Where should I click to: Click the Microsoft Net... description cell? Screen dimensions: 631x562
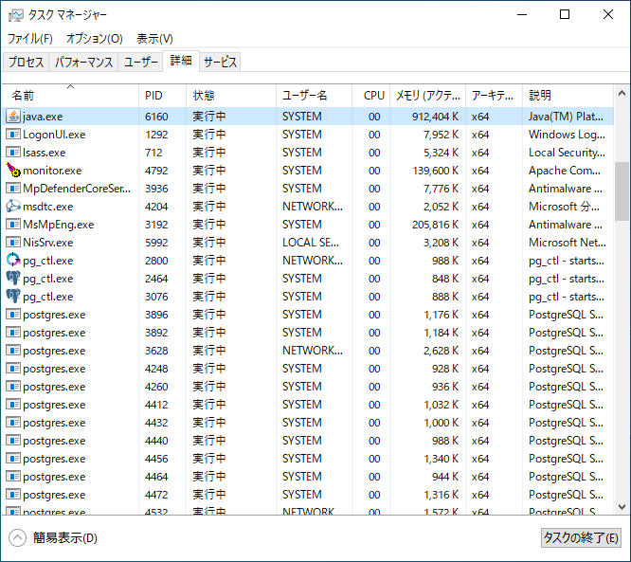pyautogui.click(x=567, y=243)
